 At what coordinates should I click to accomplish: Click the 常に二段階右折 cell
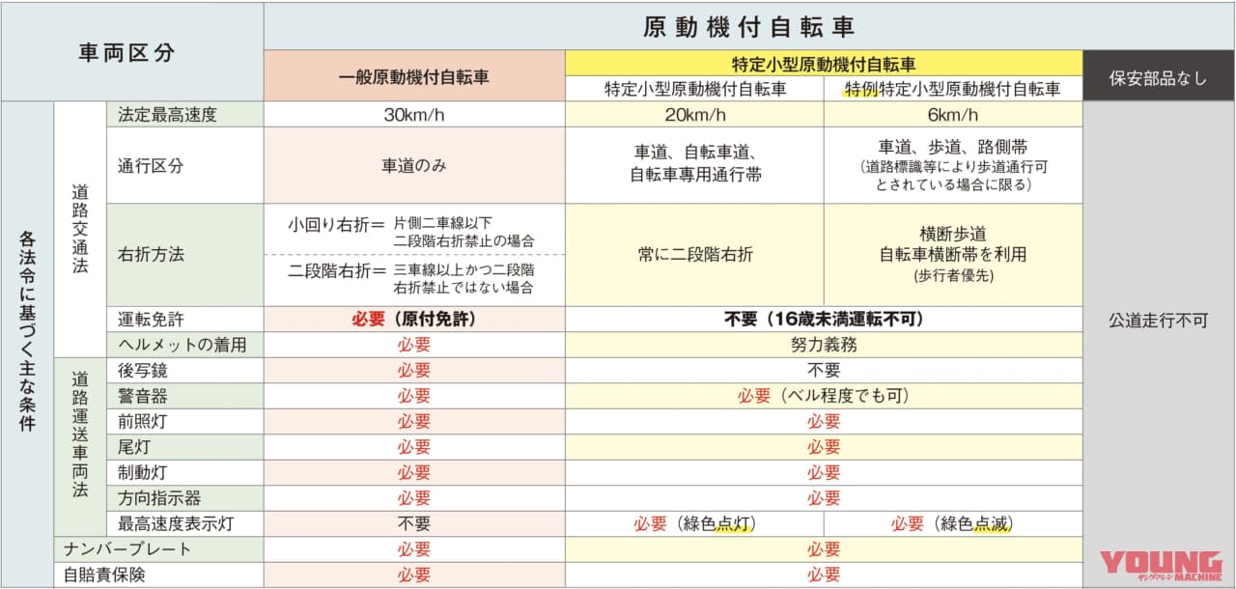(694, 255)
